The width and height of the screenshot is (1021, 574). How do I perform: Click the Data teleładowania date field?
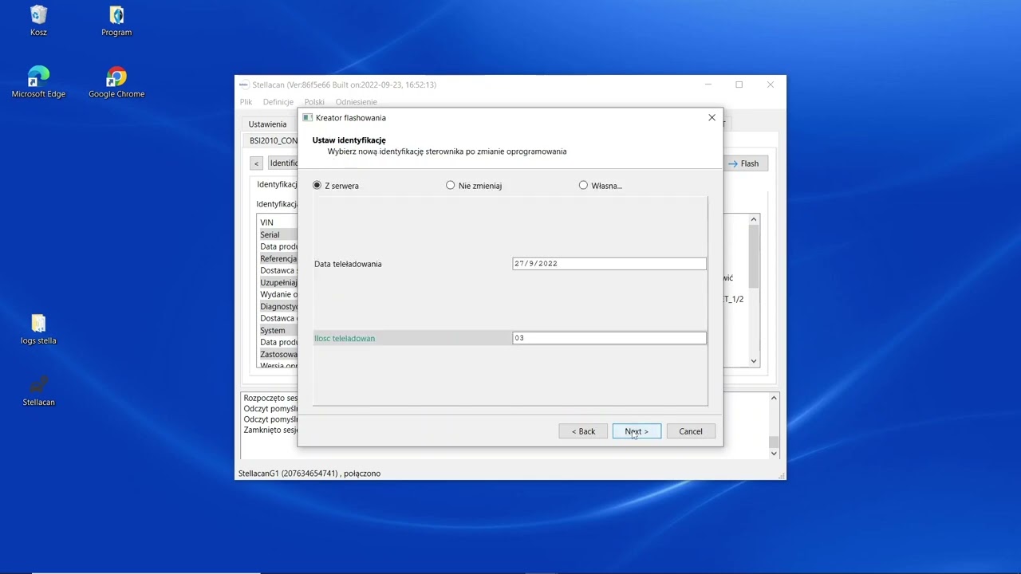point(609,263)
